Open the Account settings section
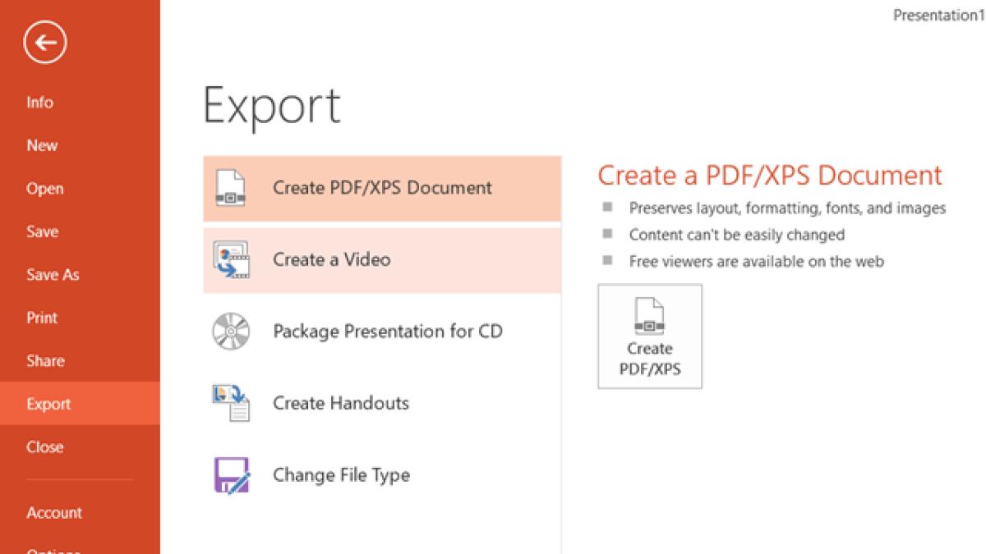Viewport: 986px width, 554px height. coord(54,512)
